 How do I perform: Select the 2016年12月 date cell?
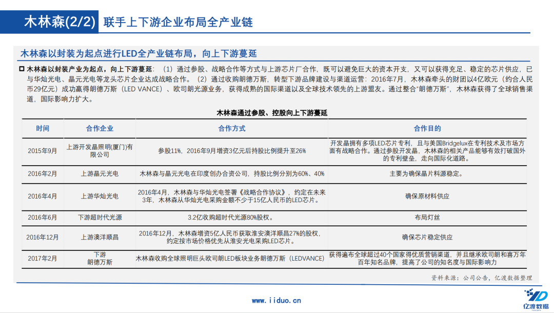click(43, 238)
